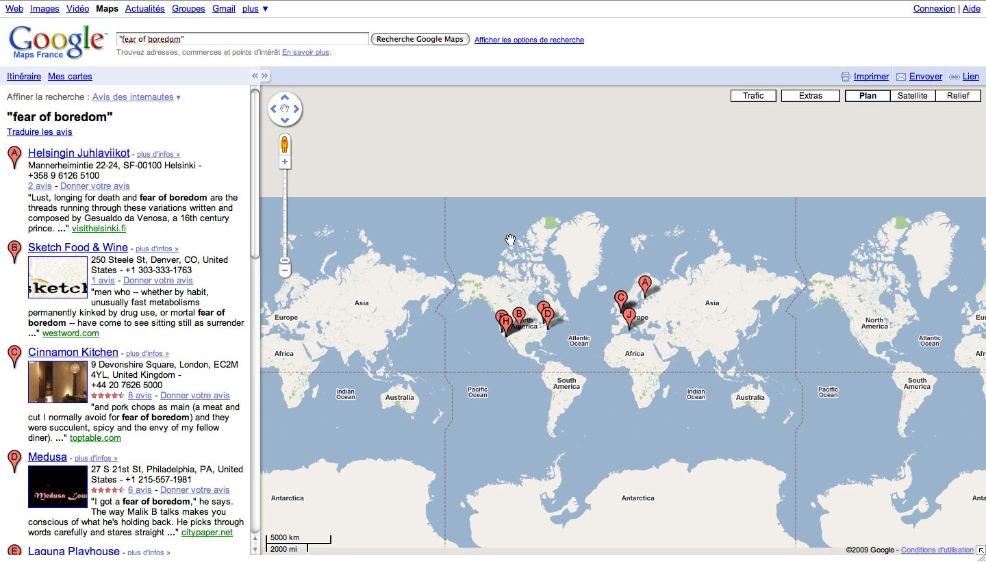Screen dimensions: 986x562
Task: Open the Groupes tab in top bar
Action: 188,9
